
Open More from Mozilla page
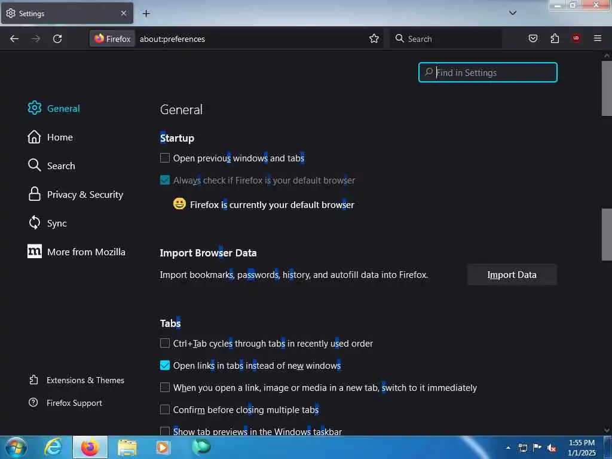(x=76, y=252)
